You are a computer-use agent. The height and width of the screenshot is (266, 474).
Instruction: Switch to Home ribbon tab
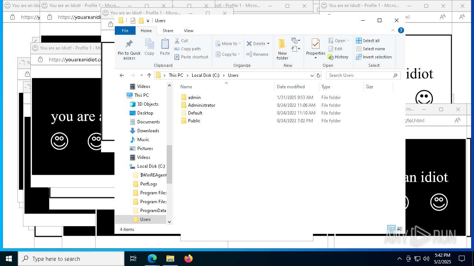[x=146, y=31]
